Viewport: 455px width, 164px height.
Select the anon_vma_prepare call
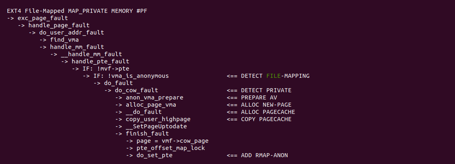154,97
